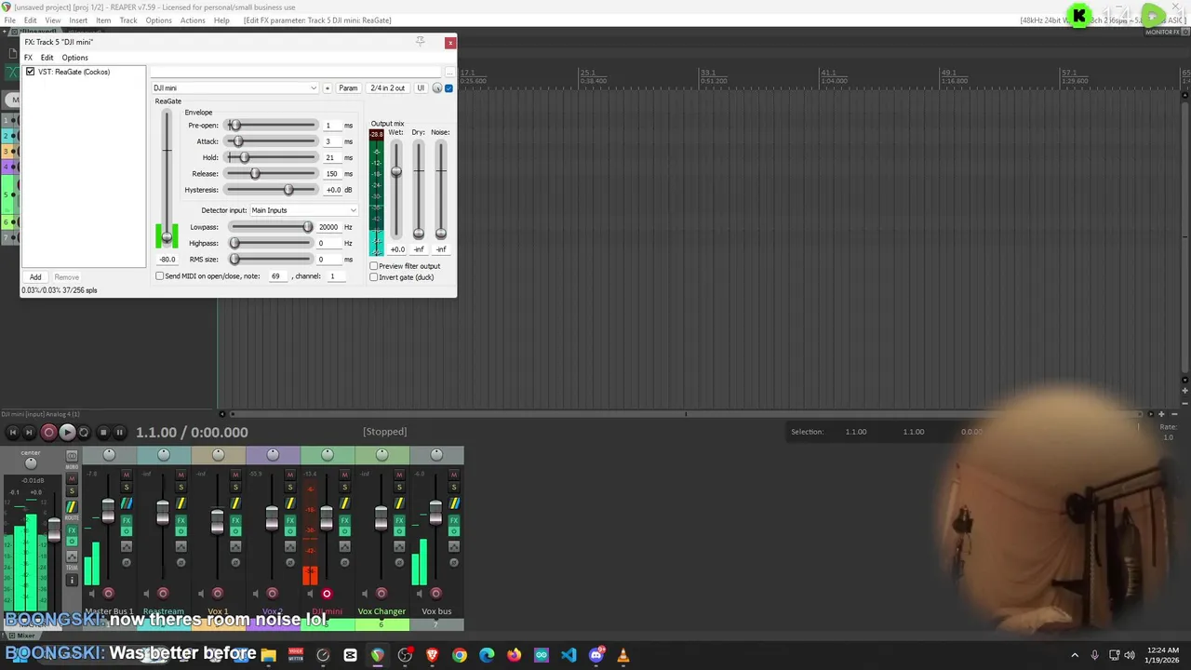Enable Preview filter output checkbox
The width and height of the screenshot is (1191, 670).
pos(374,266)
